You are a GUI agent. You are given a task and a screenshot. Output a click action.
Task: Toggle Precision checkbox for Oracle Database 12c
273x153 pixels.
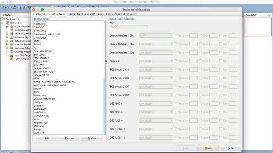175,36
